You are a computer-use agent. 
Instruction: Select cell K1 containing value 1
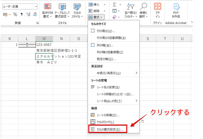[9, 45]
